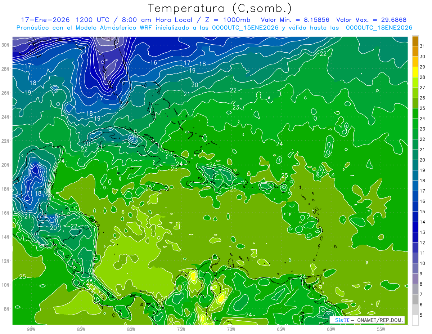
Task: Pick the color swatch between 26 and 27
Action: (x=415, y=93)
